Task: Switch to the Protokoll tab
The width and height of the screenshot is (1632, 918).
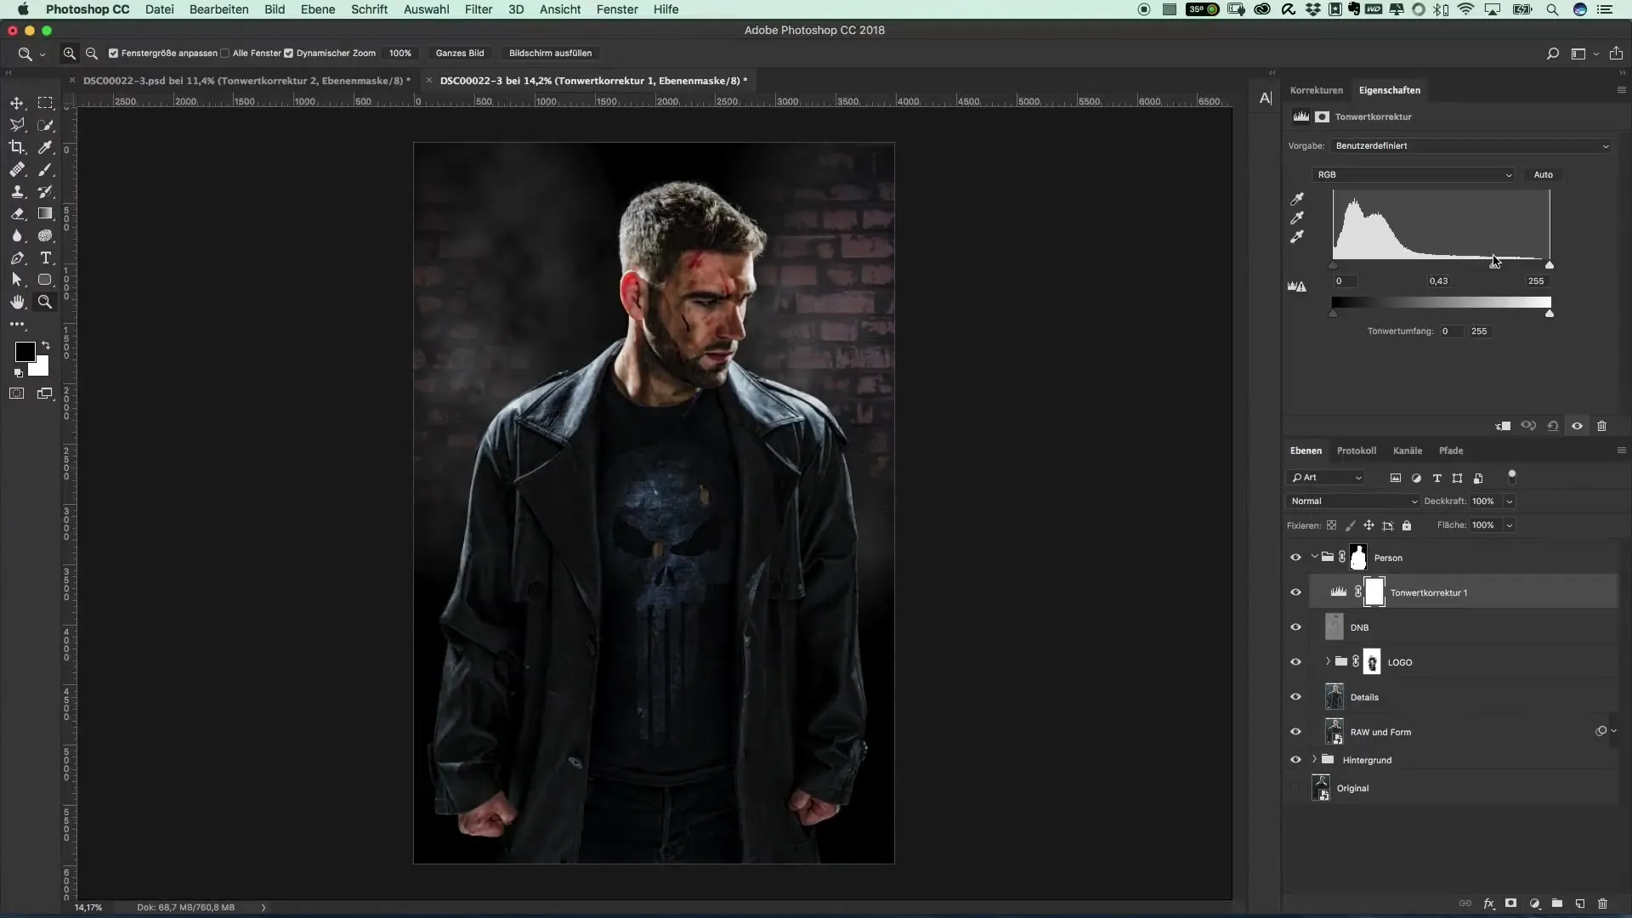Action: point(1357,450)
